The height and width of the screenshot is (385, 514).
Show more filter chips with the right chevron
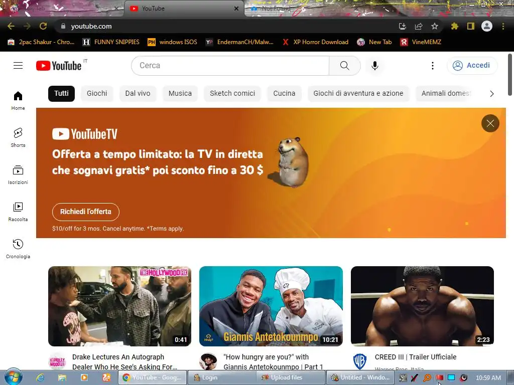point(492,94)
